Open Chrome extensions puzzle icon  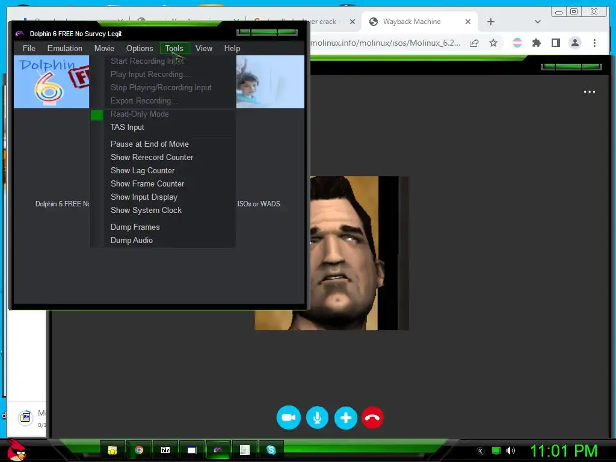(536, 43)
